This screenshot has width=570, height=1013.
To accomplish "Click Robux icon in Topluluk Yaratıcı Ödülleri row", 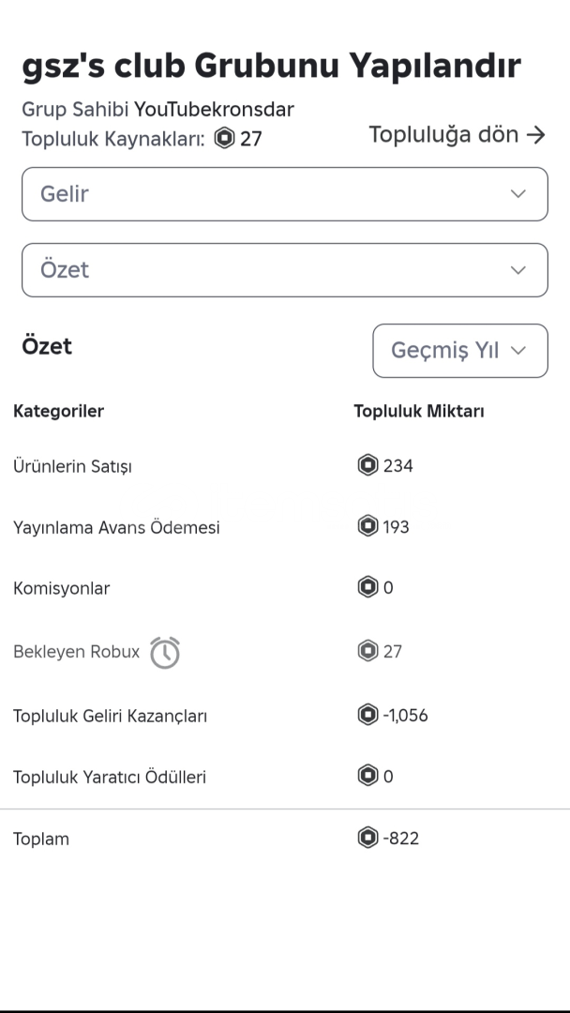I will pos(367,776).
